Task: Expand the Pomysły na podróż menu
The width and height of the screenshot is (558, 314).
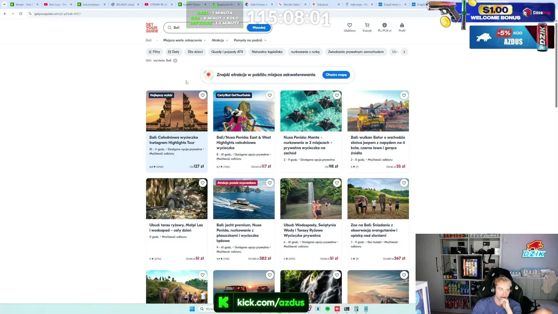Action: [x=250, y=40]
